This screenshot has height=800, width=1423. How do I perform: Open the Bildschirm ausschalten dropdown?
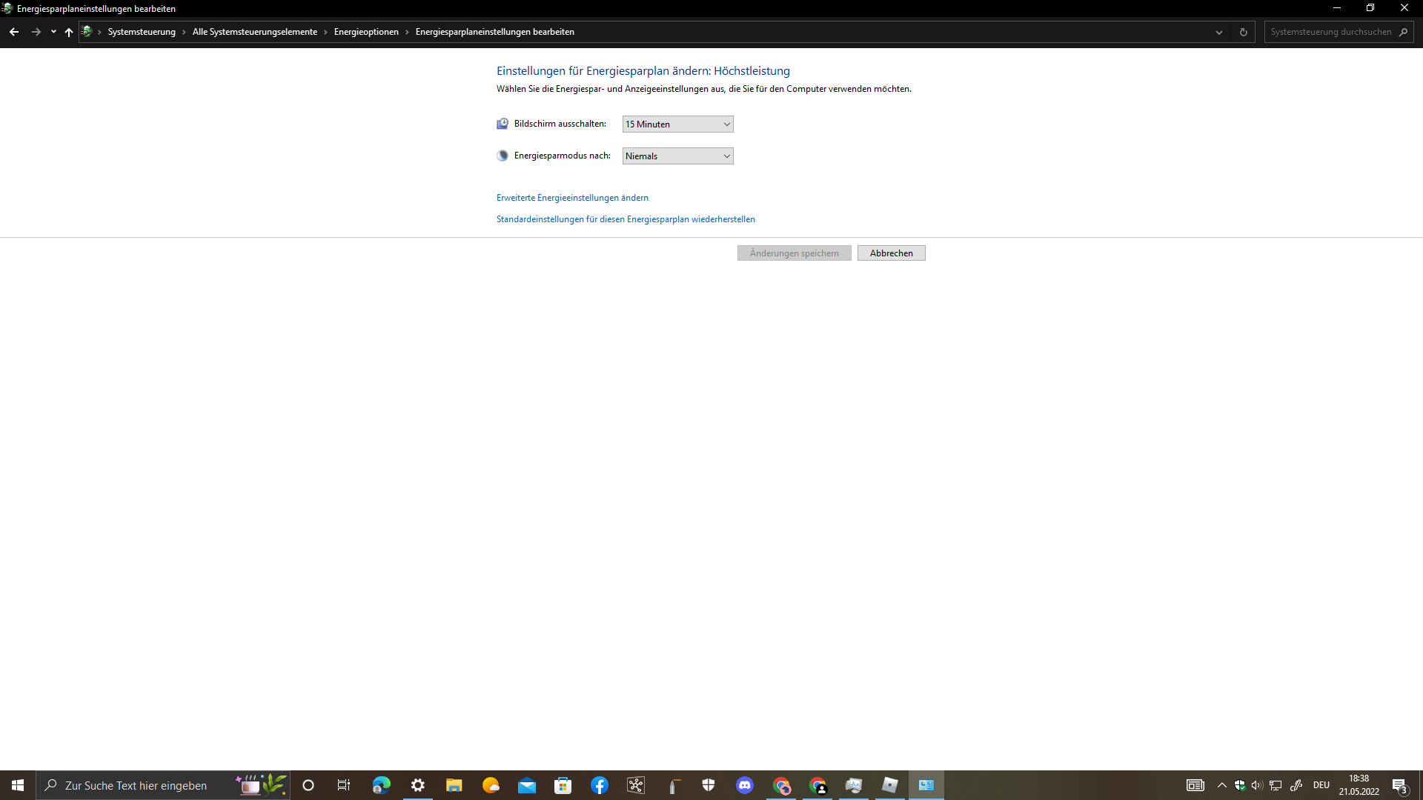point(677,124)
